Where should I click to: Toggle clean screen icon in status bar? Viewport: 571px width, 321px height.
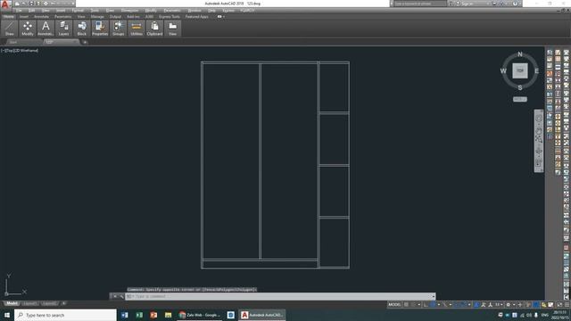559,305
